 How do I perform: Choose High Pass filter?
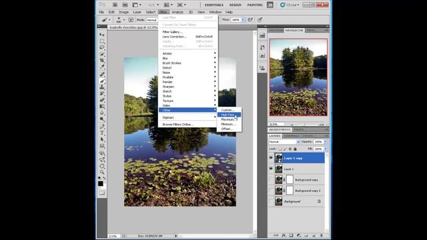229,115
